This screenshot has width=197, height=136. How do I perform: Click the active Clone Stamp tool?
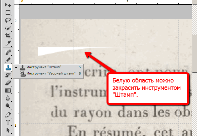click(8, 68)
